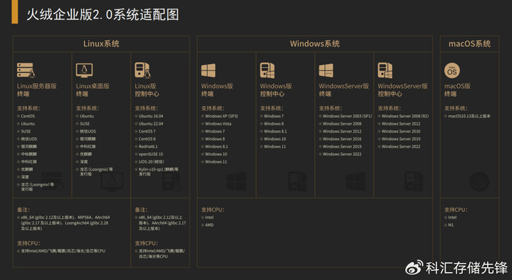Select the Linux系统 section header
The width and height of the screenshot is (512, 280).
point(101,44)
